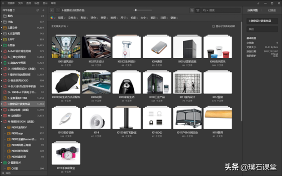Expand the 子文件夹 (19) section dropdown
282x176 pixels.
60,26
